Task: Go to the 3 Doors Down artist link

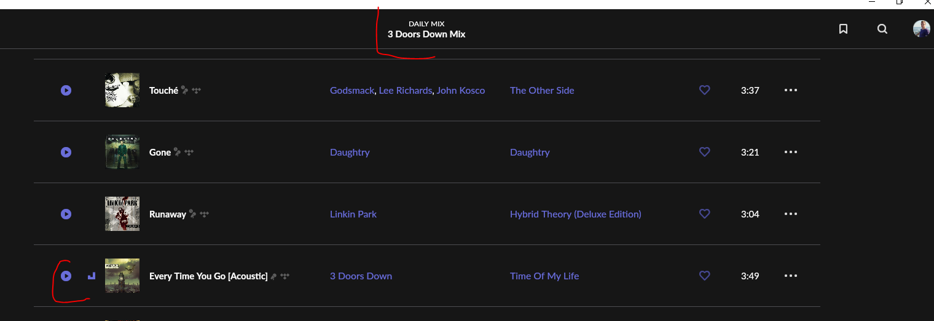Action: pyautogui.click(x=361, y=276)
